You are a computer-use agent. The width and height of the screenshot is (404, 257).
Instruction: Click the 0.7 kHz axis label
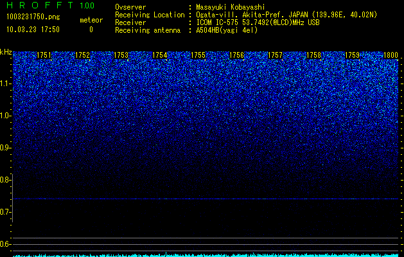coord(6,212)
